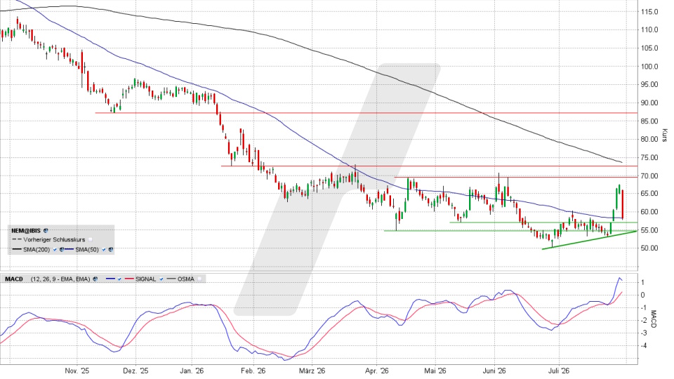674x379 pixels.
Task: Toggle the SIGNAL line checkbox
Action: pyautogui.click(x=161, y=279)
